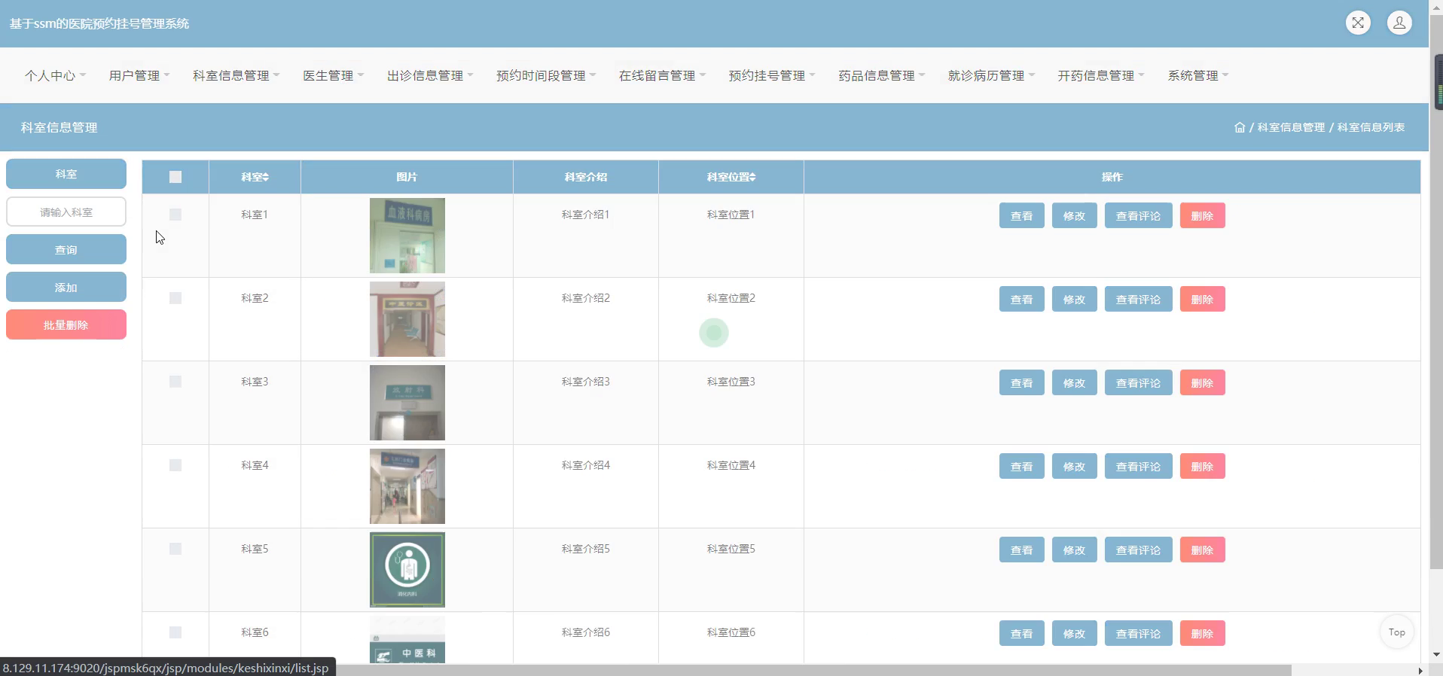Screen dimensions: 1443x676
Task: Click the 查询 search button
Action: [x=66, y=249]
